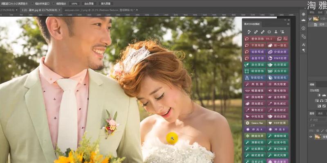
Task: Enable 缩放所有窗口 zoom all windows checkbox
Action: point(32,4)
